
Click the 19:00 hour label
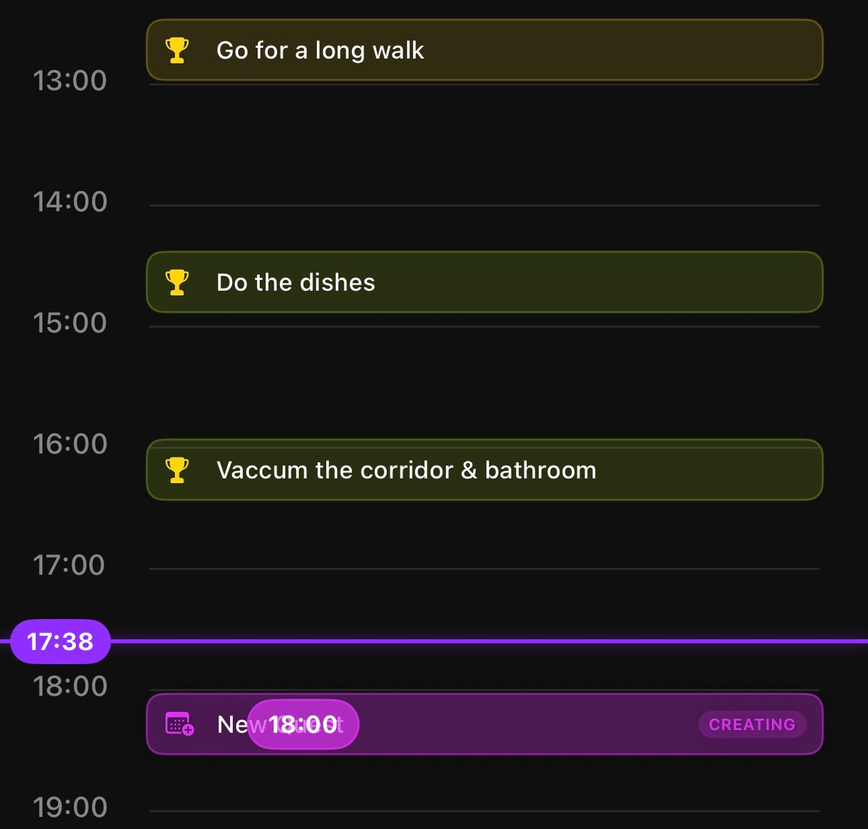[69, 807]
